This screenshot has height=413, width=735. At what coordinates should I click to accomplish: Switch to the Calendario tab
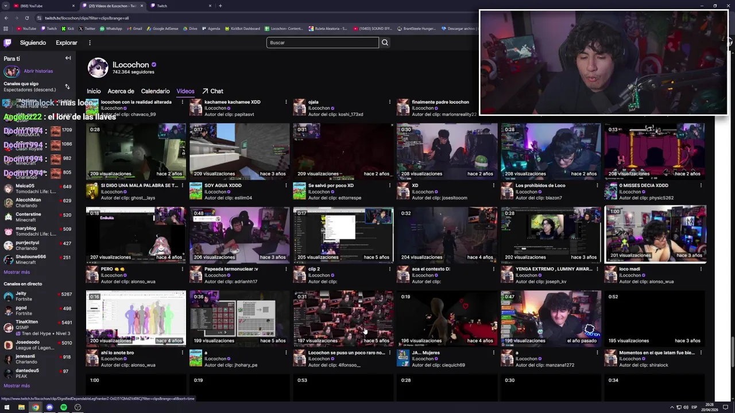[x=155, y=91]
